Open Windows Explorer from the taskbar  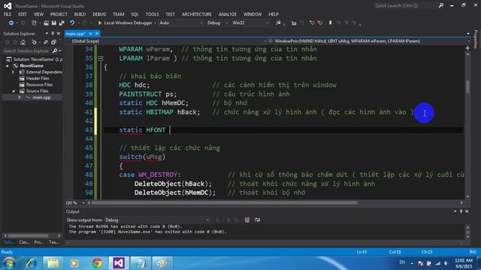[x=53, y=263]
